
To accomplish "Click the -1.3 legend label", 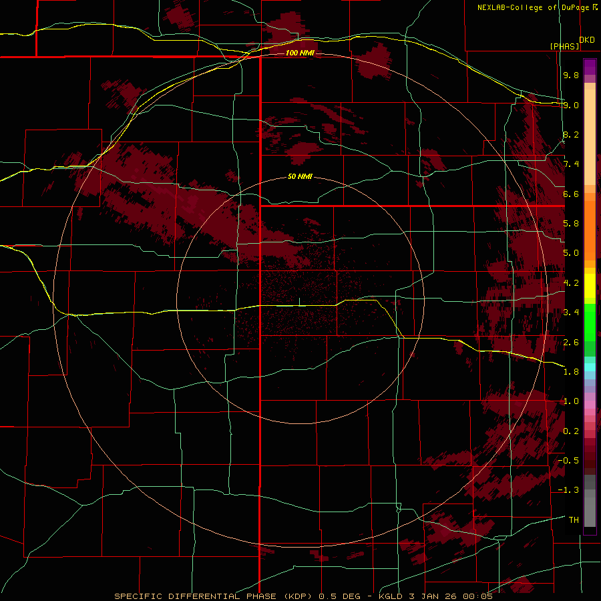I will pos(568,490).
